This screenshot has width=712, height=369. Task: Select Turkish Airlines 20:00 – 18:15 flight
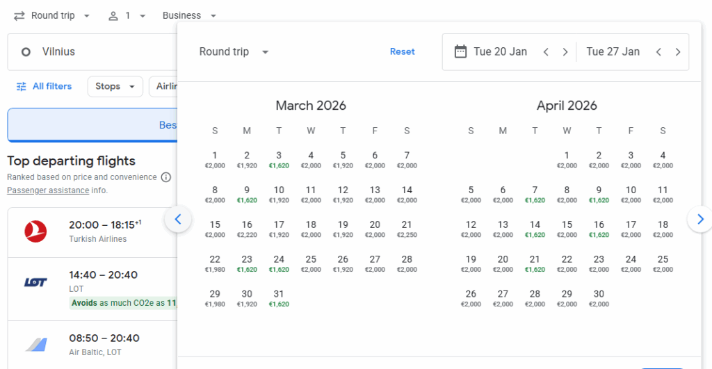coord(92,232)
